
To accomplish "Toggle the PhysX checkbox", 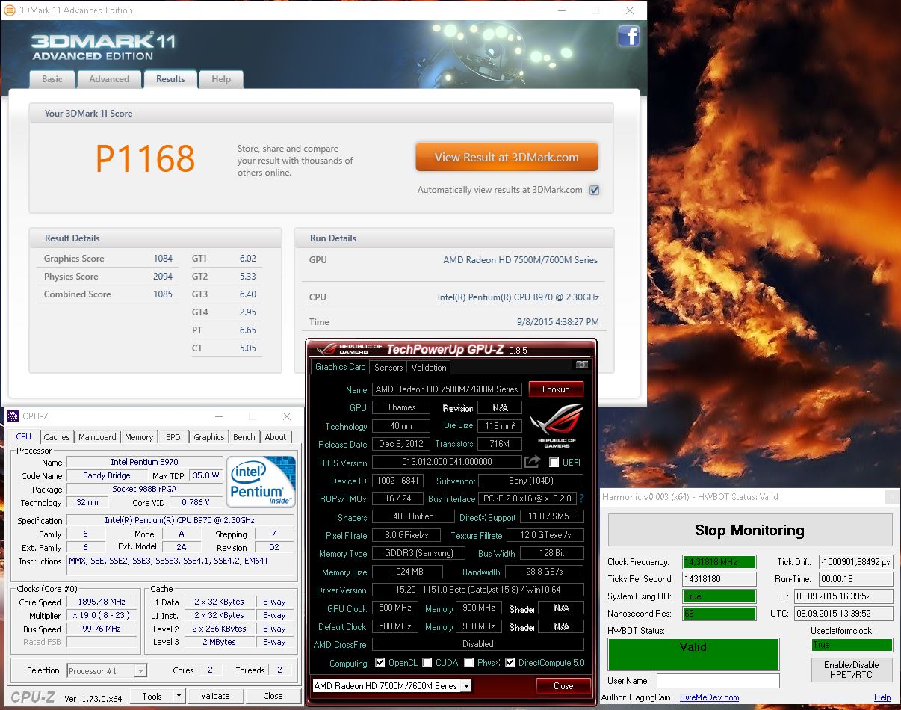I will [468, 663].
